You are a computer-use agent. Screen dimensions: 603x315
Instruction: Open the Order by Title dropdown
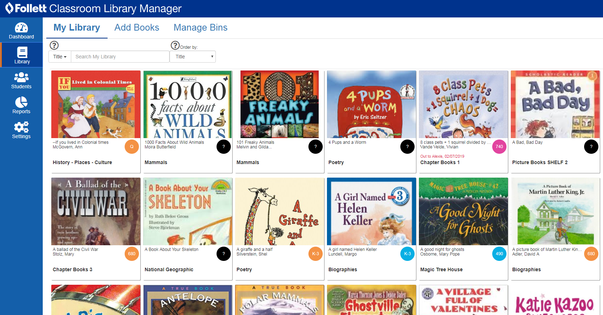[x=193, y=57]
